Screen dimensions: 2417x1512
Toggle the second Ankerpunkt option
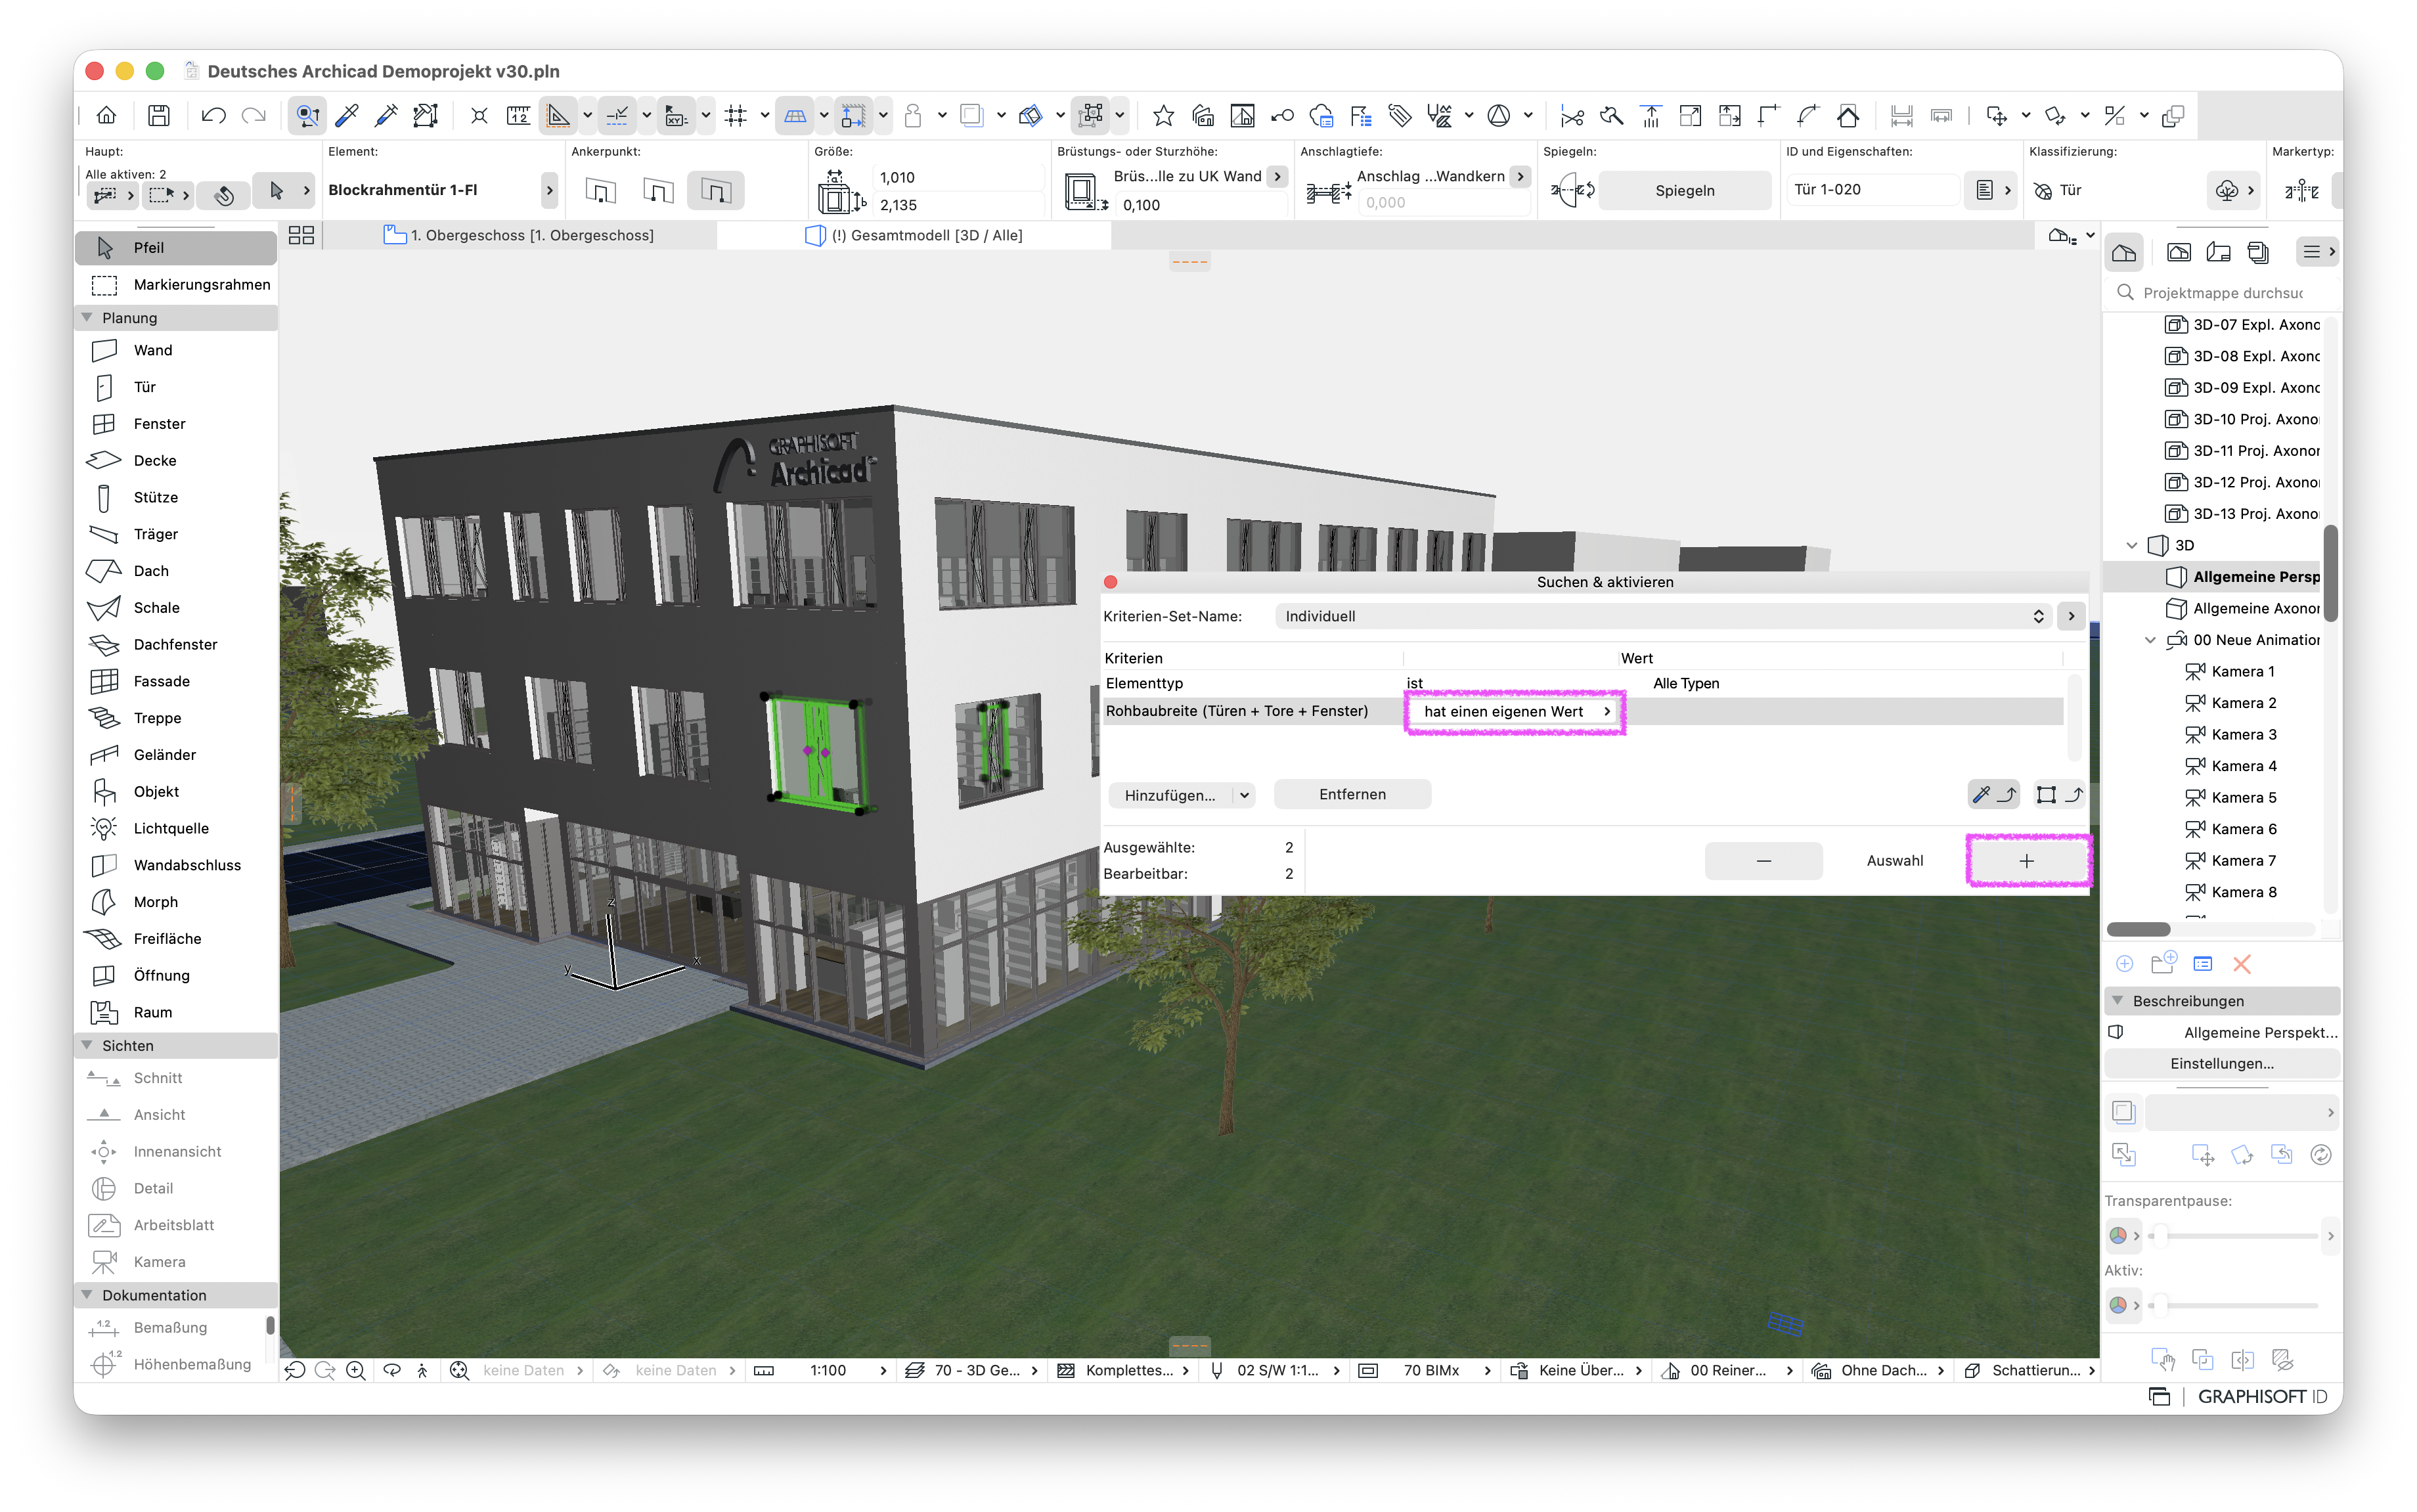click(x=658, y=190)
